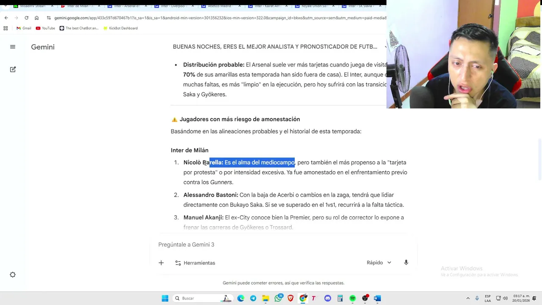Open the Gemini main menu hamburger

click(x=13, y=47)
